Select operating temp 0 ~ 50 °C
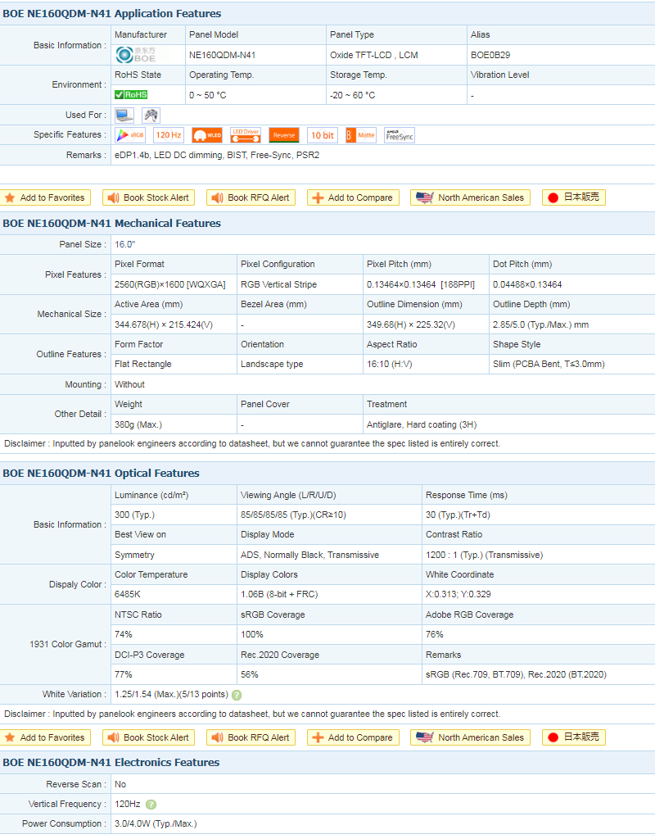The height and width of the screenshot is (839, 655). click(207, 95)
